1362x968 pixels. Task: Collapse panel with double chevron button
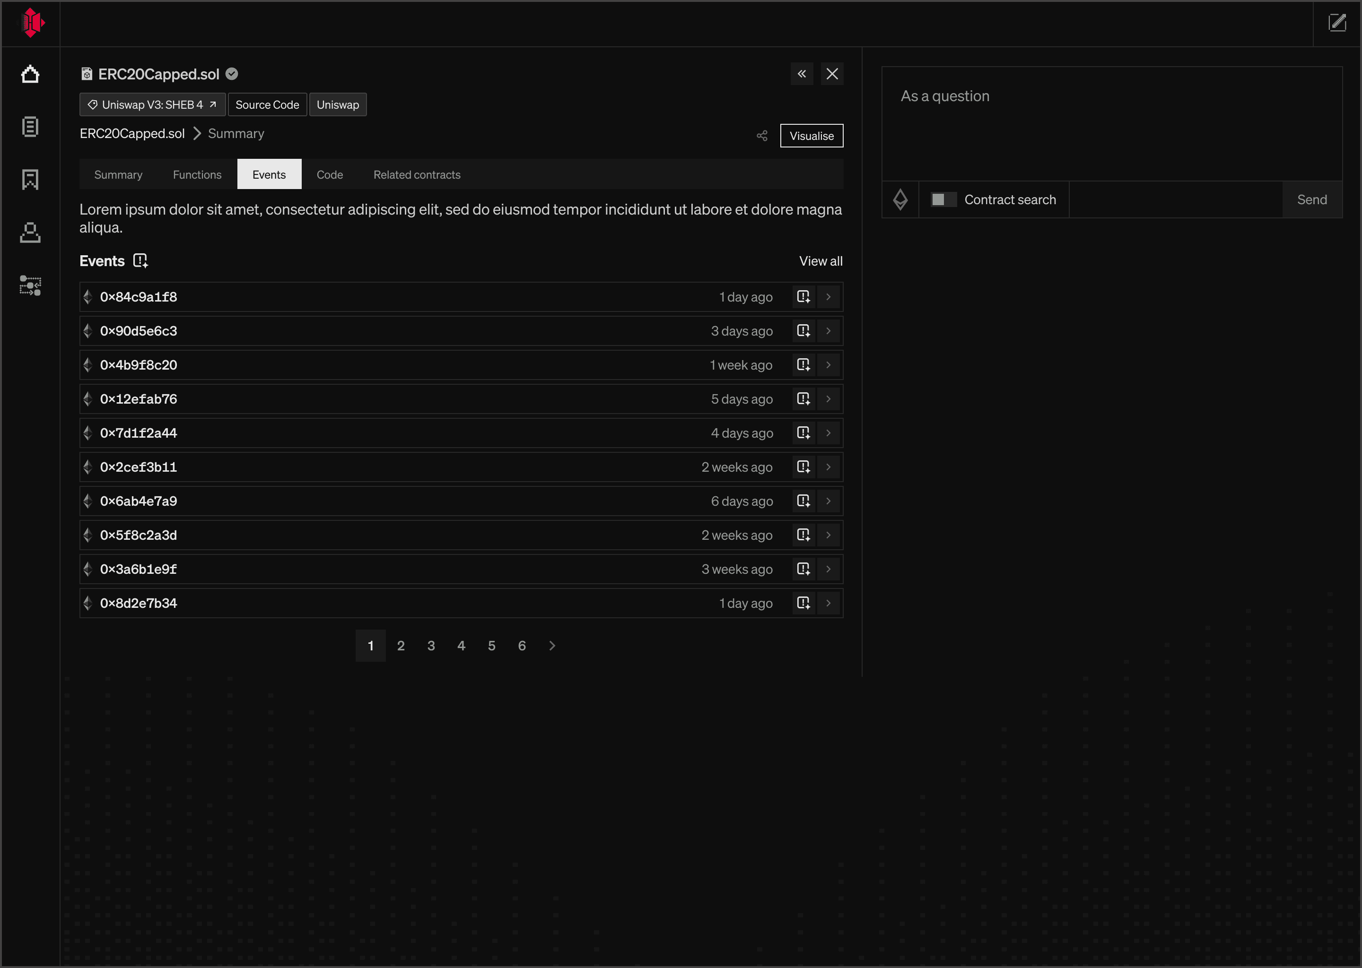click(802, 74)
